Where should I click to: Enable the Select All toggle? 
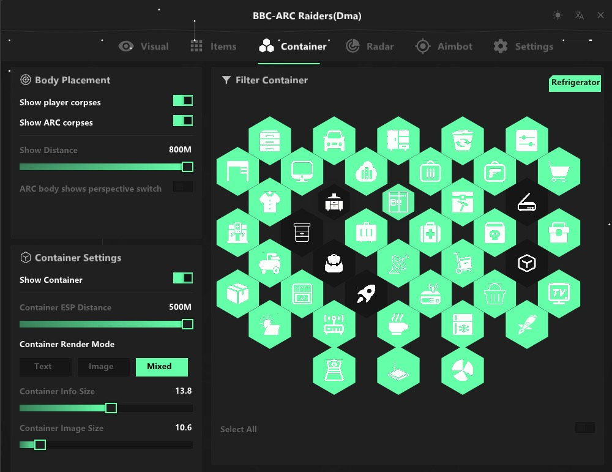(585, 427)
